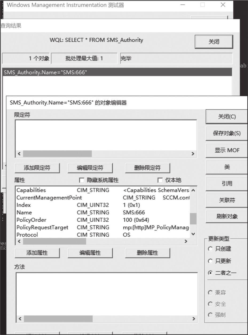Viewport: 248px width, 335px height.
Task: Click the properties list right scroll arrow
Action: tap(186, 241)
